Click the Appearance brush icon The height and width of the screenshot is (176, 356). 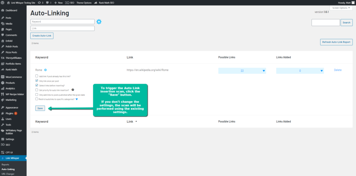click(2, 107)
